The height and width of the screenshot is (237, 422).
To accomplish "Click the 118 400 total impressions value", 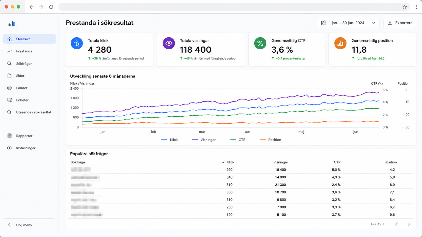I will click(x=196, y=50).
